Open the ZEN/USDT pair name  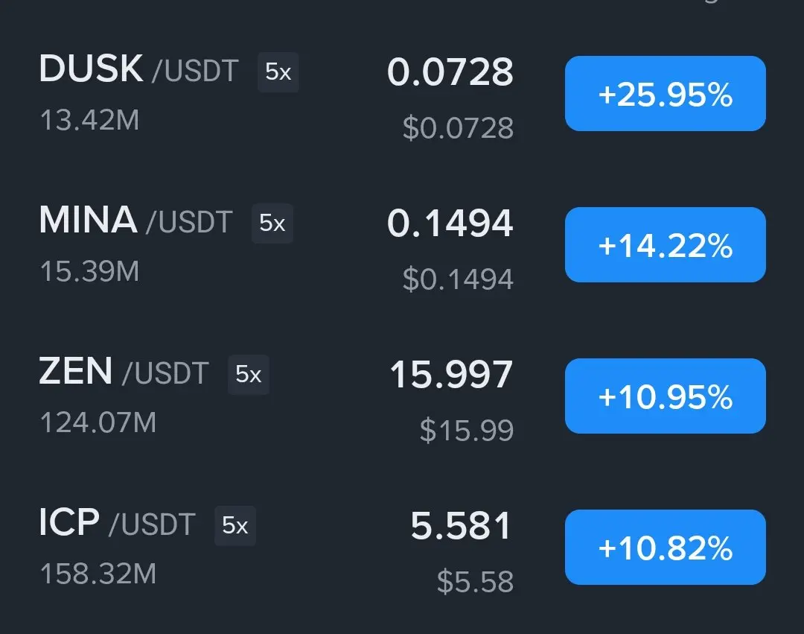click(124, 372)
